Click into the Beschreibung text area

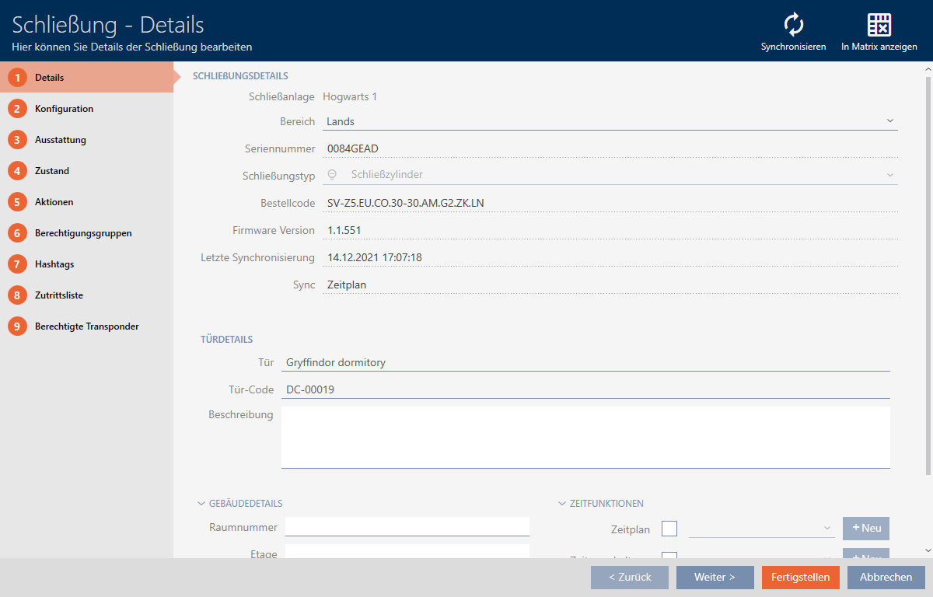coord(585,437)
